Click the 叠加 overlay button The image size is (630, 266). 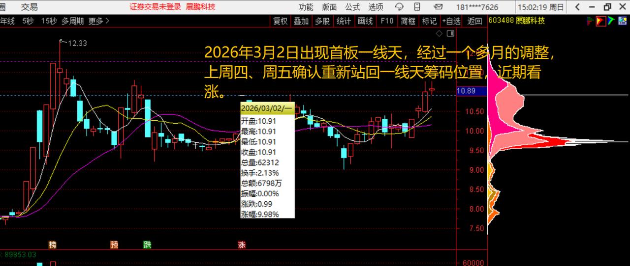(301, 21)
